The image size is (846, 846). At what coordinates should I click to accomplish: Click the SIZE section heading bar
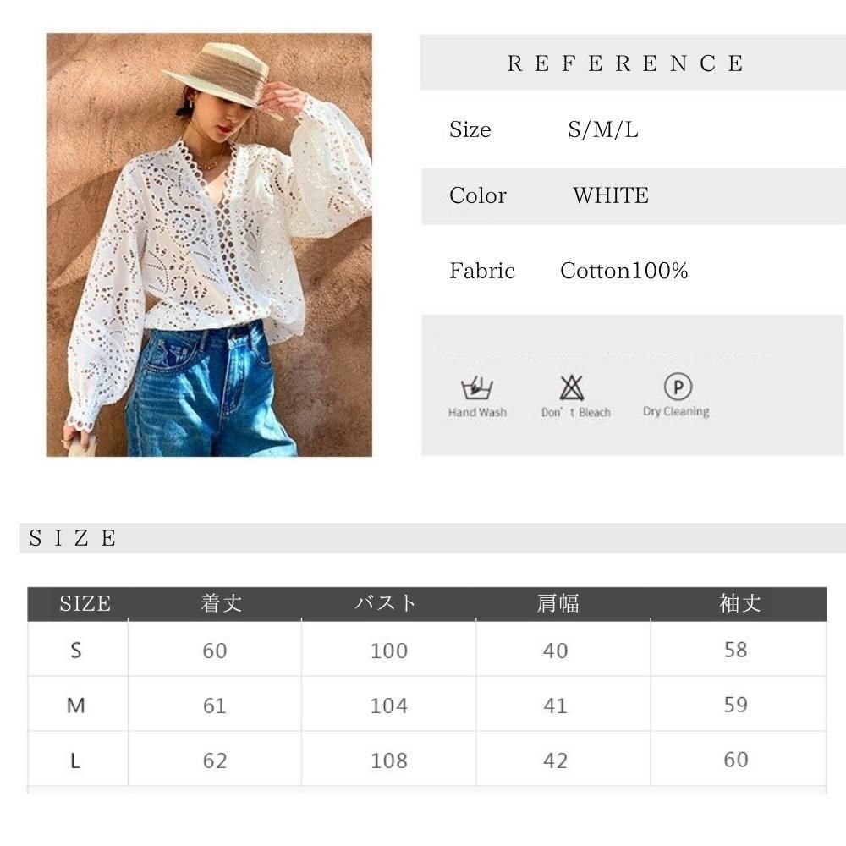tap(432, 538)
